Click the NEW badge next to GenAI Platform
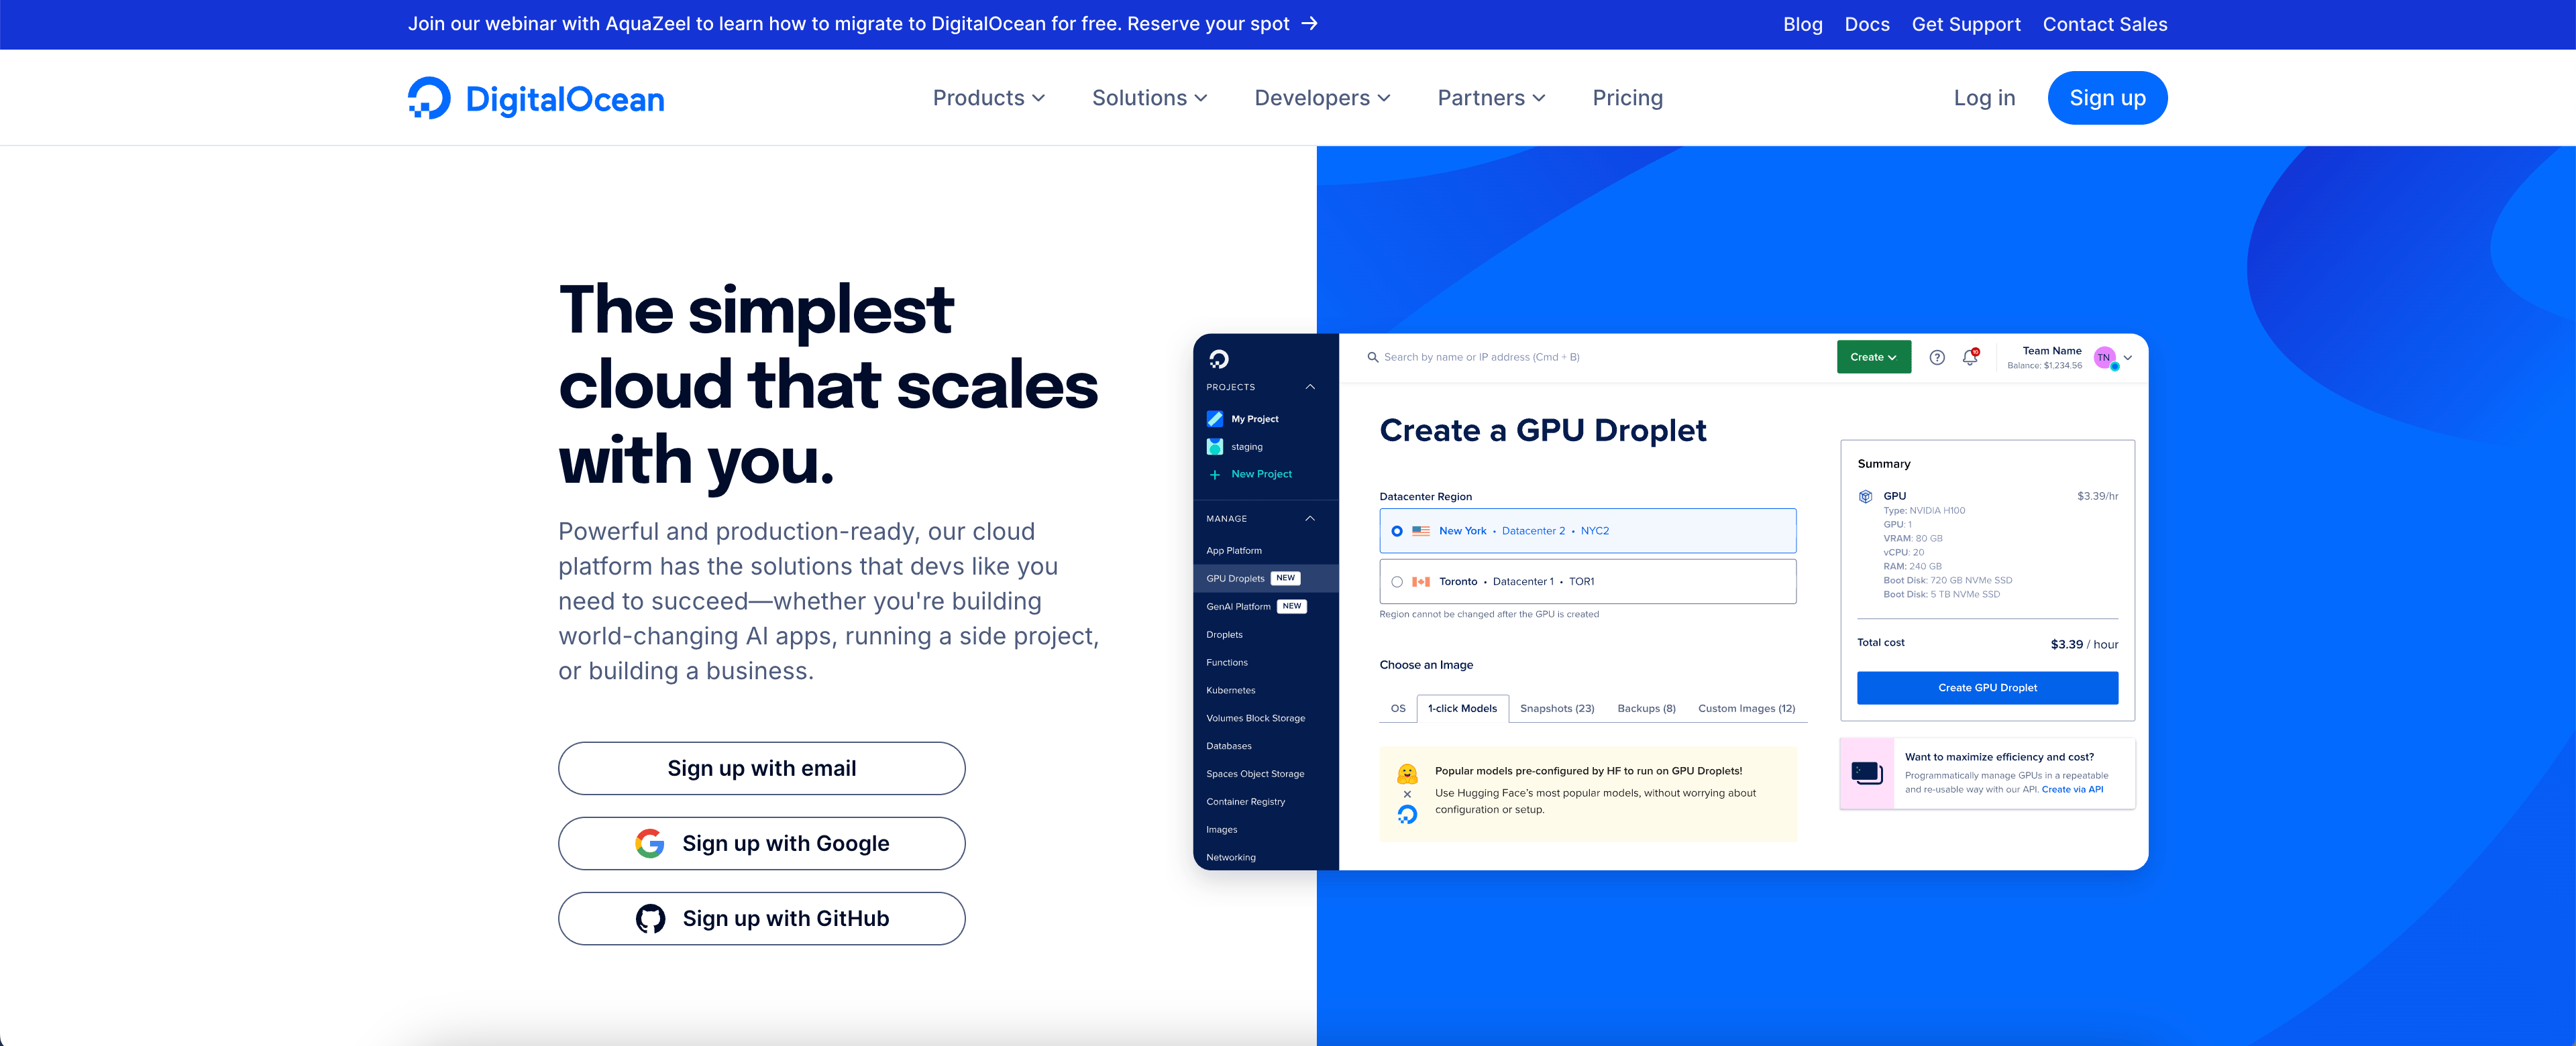 click(1292, 606)
